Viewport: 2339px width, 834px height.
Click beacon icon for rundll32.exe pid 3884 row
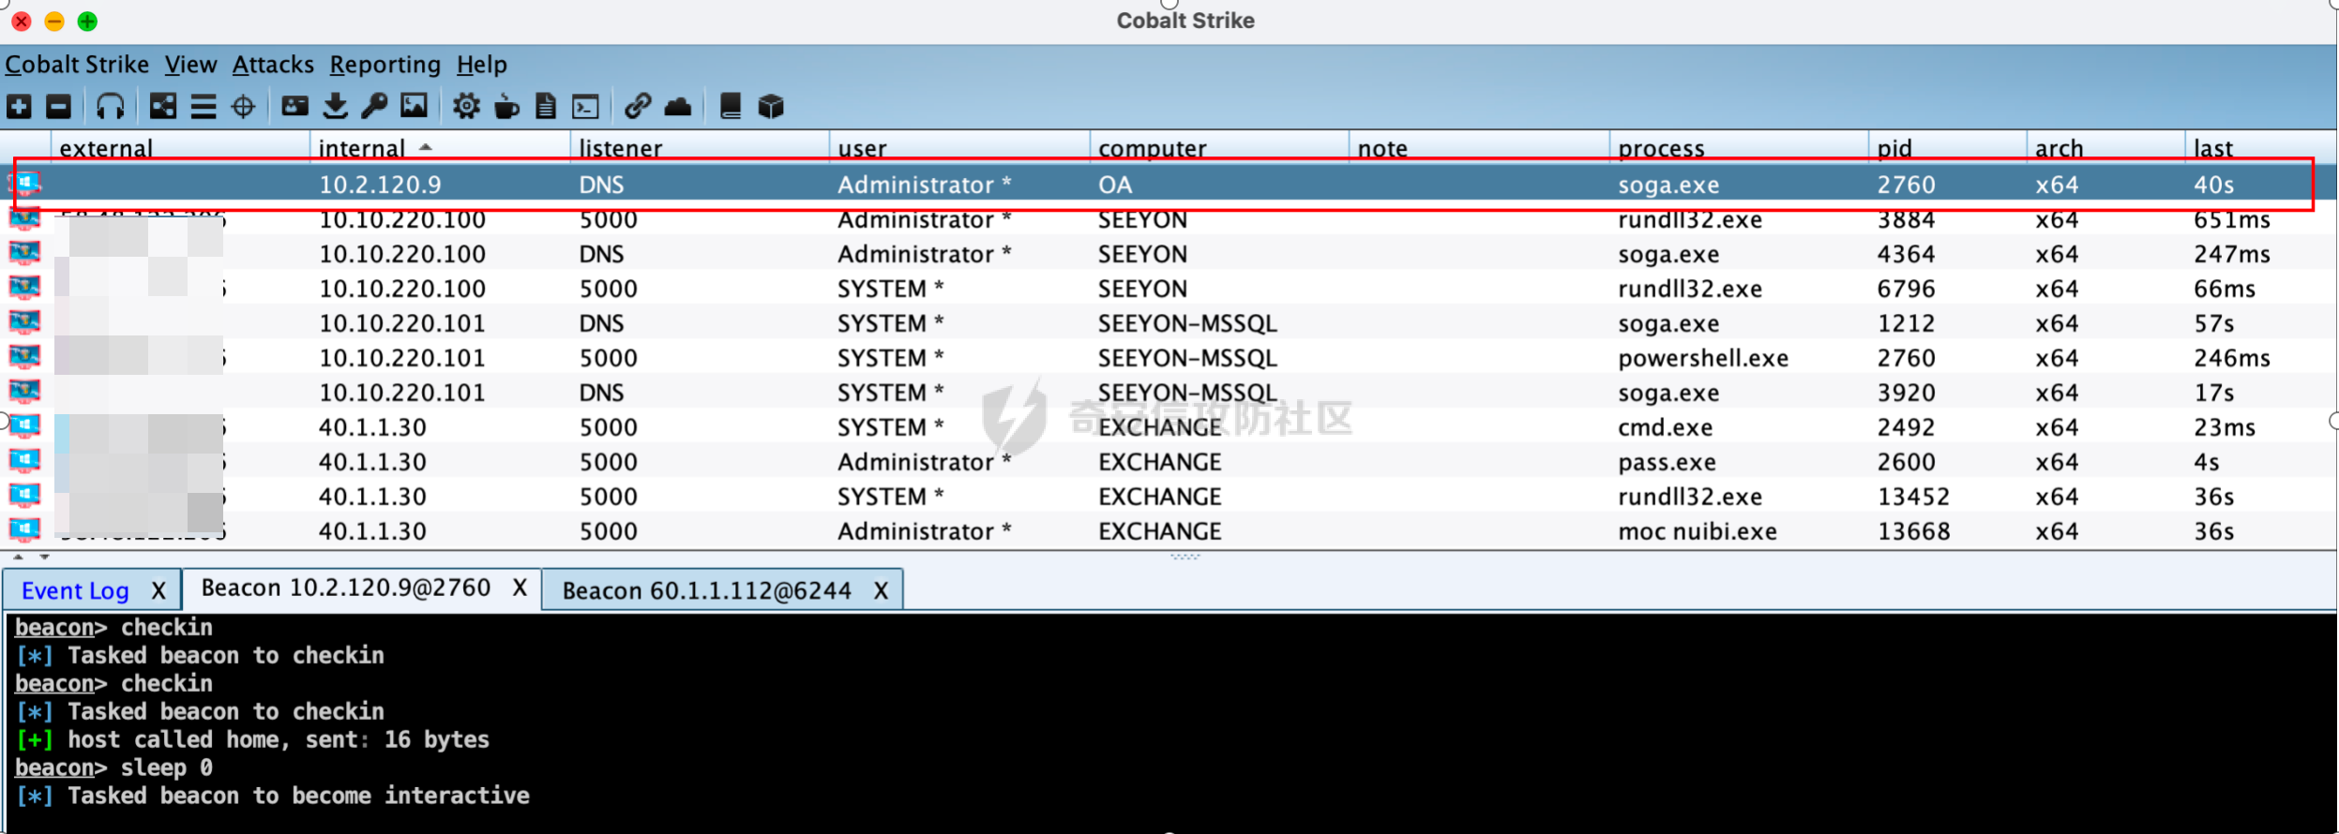[x=25, y=220]
